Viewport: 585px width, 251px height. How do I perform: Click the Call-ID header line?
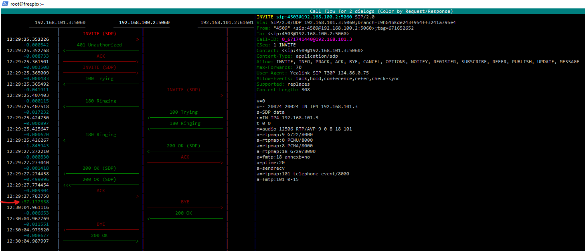pyautogui.click(x=304, y=39)
